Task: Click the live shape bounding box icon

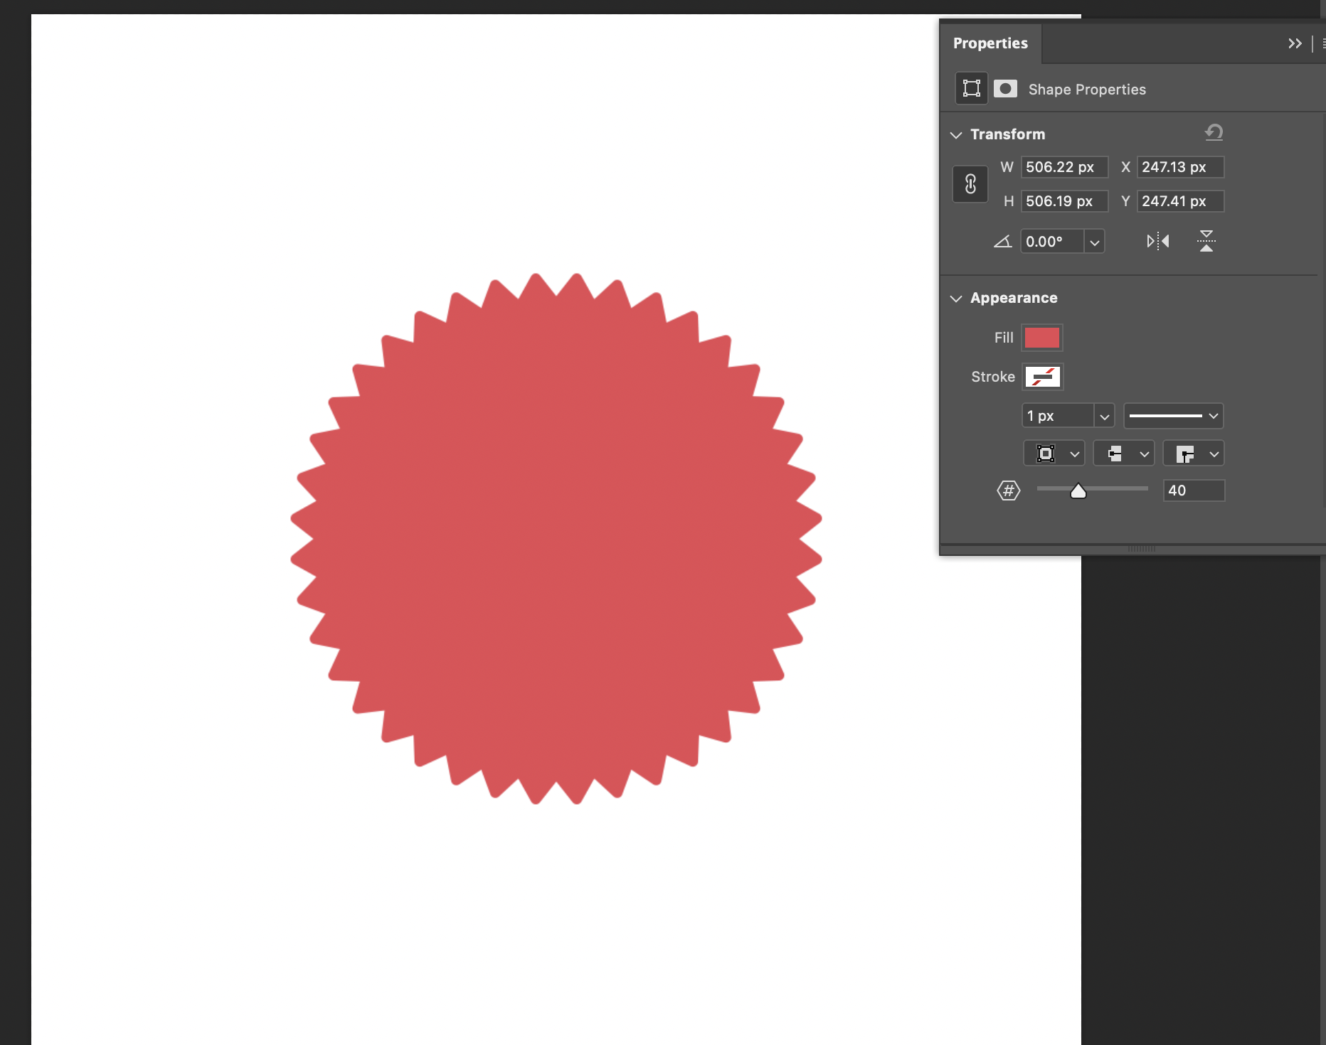Action: [971, 89]
